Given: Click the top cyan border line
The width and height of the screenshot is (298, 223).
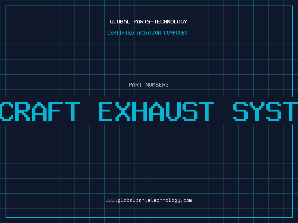Looking at the screenshot, I should (x=149, y=6).
